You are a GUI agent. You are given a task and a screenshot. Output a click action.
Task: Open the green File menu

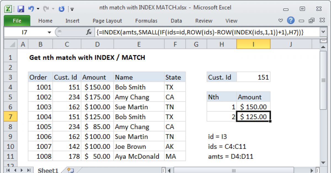(17, 21)
